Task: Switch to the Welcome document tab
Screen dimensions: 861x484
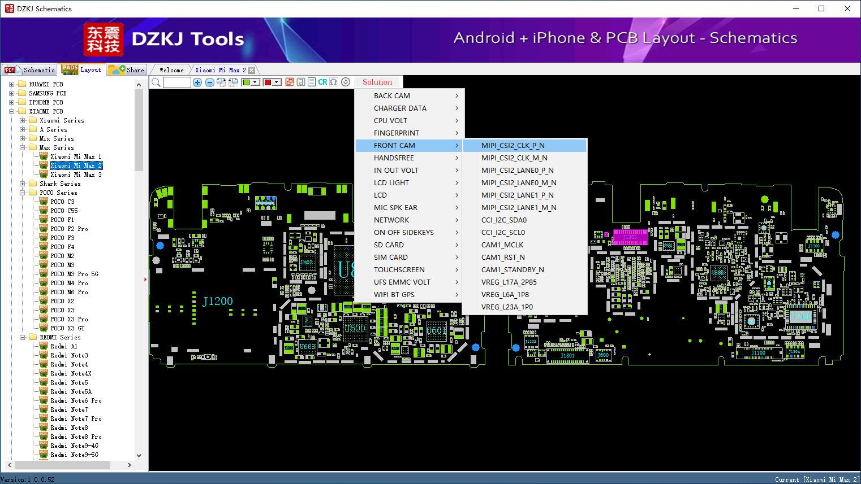Action: [171, 70]
